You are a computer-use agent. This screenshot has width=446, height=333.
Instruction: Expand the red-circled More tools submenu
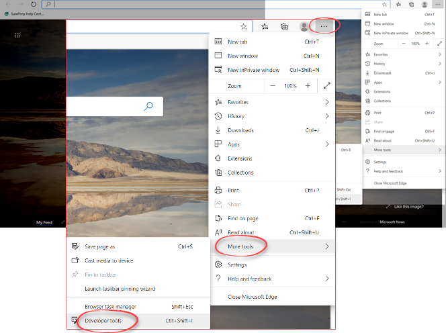point(240,246)
